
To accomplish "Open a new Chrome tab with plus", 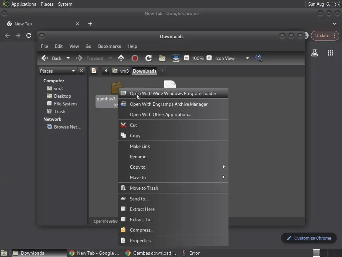I will tap(90, 24).
